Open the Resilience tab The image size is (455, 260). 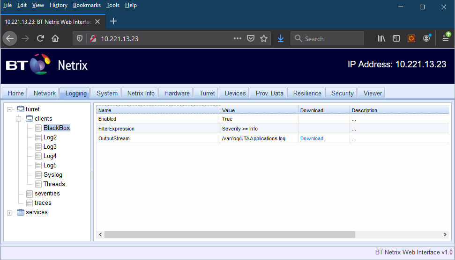click(x=307, y=93)
